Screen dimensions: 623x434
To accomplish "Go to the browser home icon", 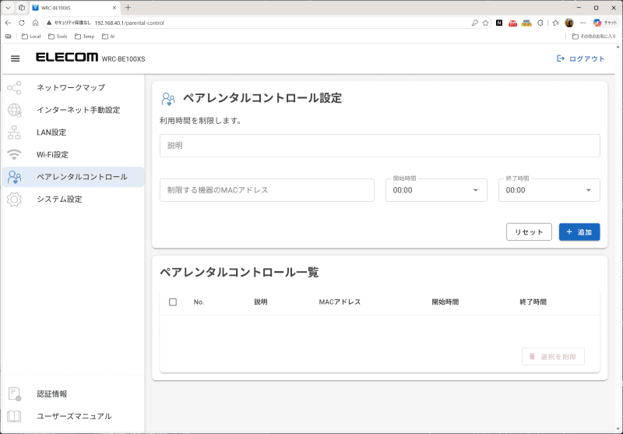I will coord(35,23).
